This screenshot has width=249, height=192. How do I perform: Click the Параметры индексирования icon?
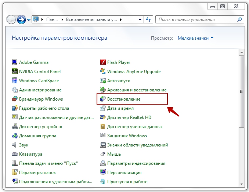click(x=103, y=163)
